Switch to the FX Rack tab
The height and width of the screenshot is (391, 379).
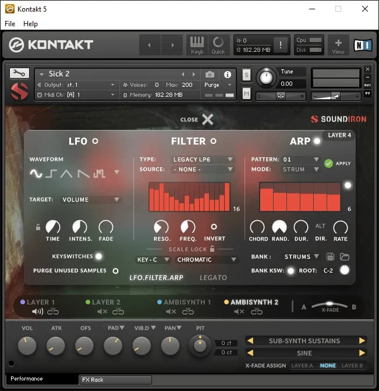pyautogui.click(x=115, y=379)
